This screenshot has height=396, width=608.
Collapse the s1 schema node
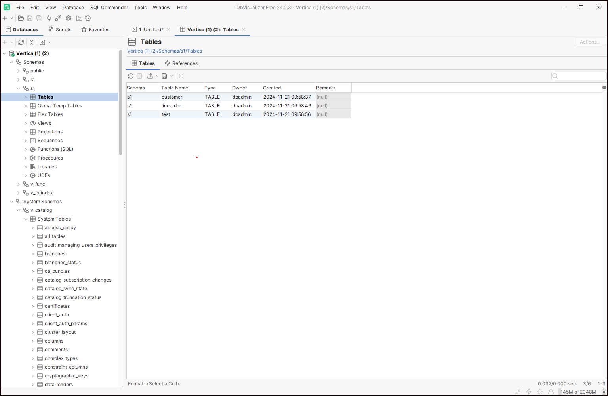[18, 88]
